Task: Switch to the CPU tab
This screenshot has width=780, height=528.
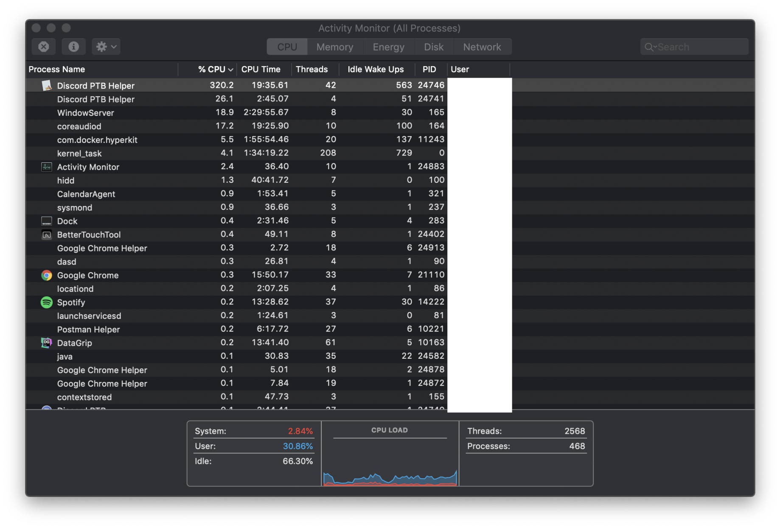Action: pos(287,47)
